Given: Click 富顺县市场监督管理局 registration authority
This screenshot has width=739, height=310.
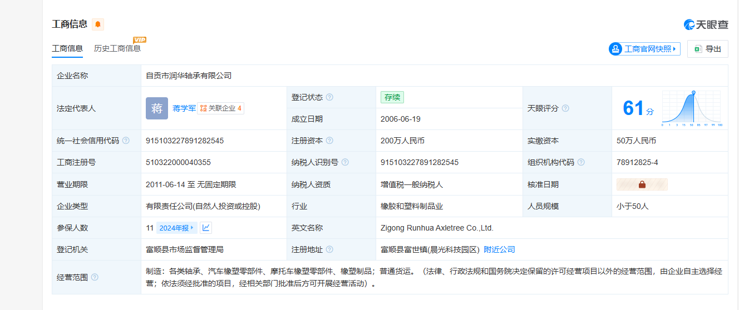Looking at the screenshot, I should 185,249.
